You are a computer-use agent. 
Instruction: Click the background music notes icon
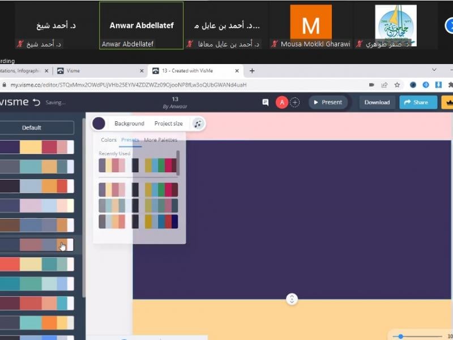tap(197, 124)
